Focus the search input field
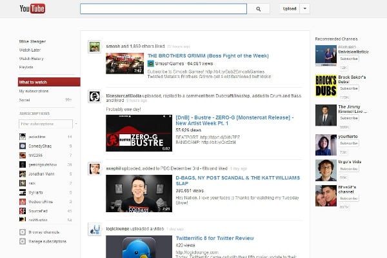 [x=163, y=9]
